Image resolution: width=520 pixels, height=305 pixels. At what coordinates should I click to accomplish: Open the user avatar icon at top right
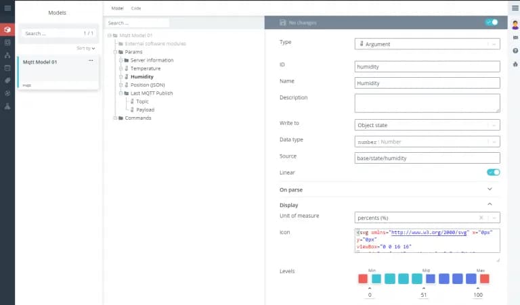point(515,24)
